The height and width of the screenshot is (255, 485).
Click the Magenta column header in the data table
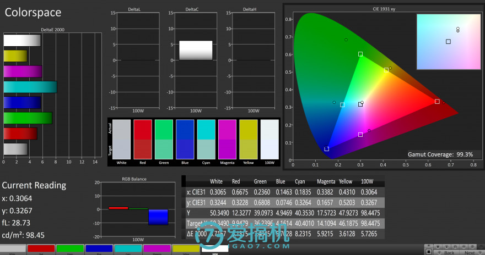tap(326, 181)
